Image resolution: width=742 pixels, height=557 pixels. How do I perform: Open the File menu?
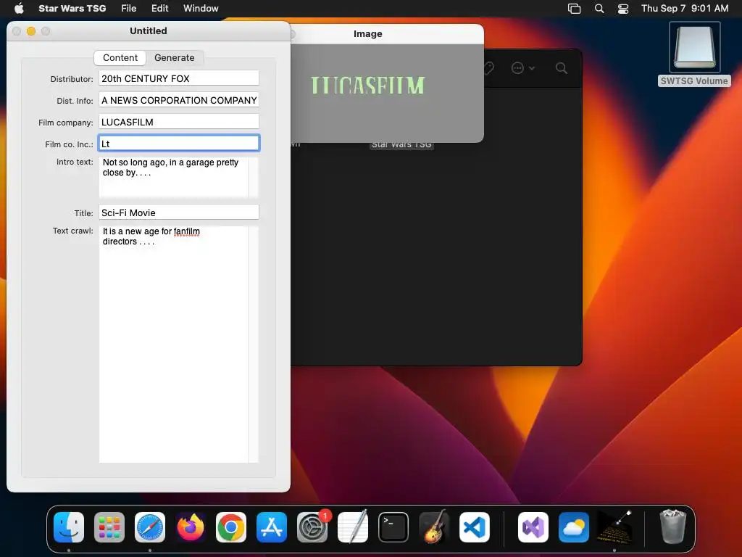[129, 9]
